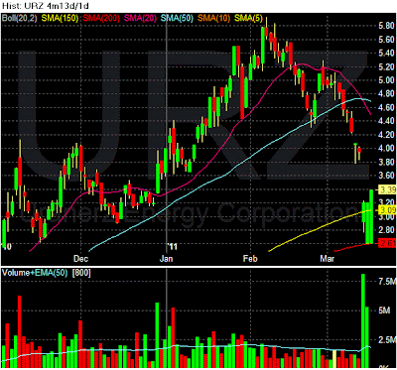397x370 pixels.
Task: Click the Volume+EMA(50) panel label
Action: [35, 273]
